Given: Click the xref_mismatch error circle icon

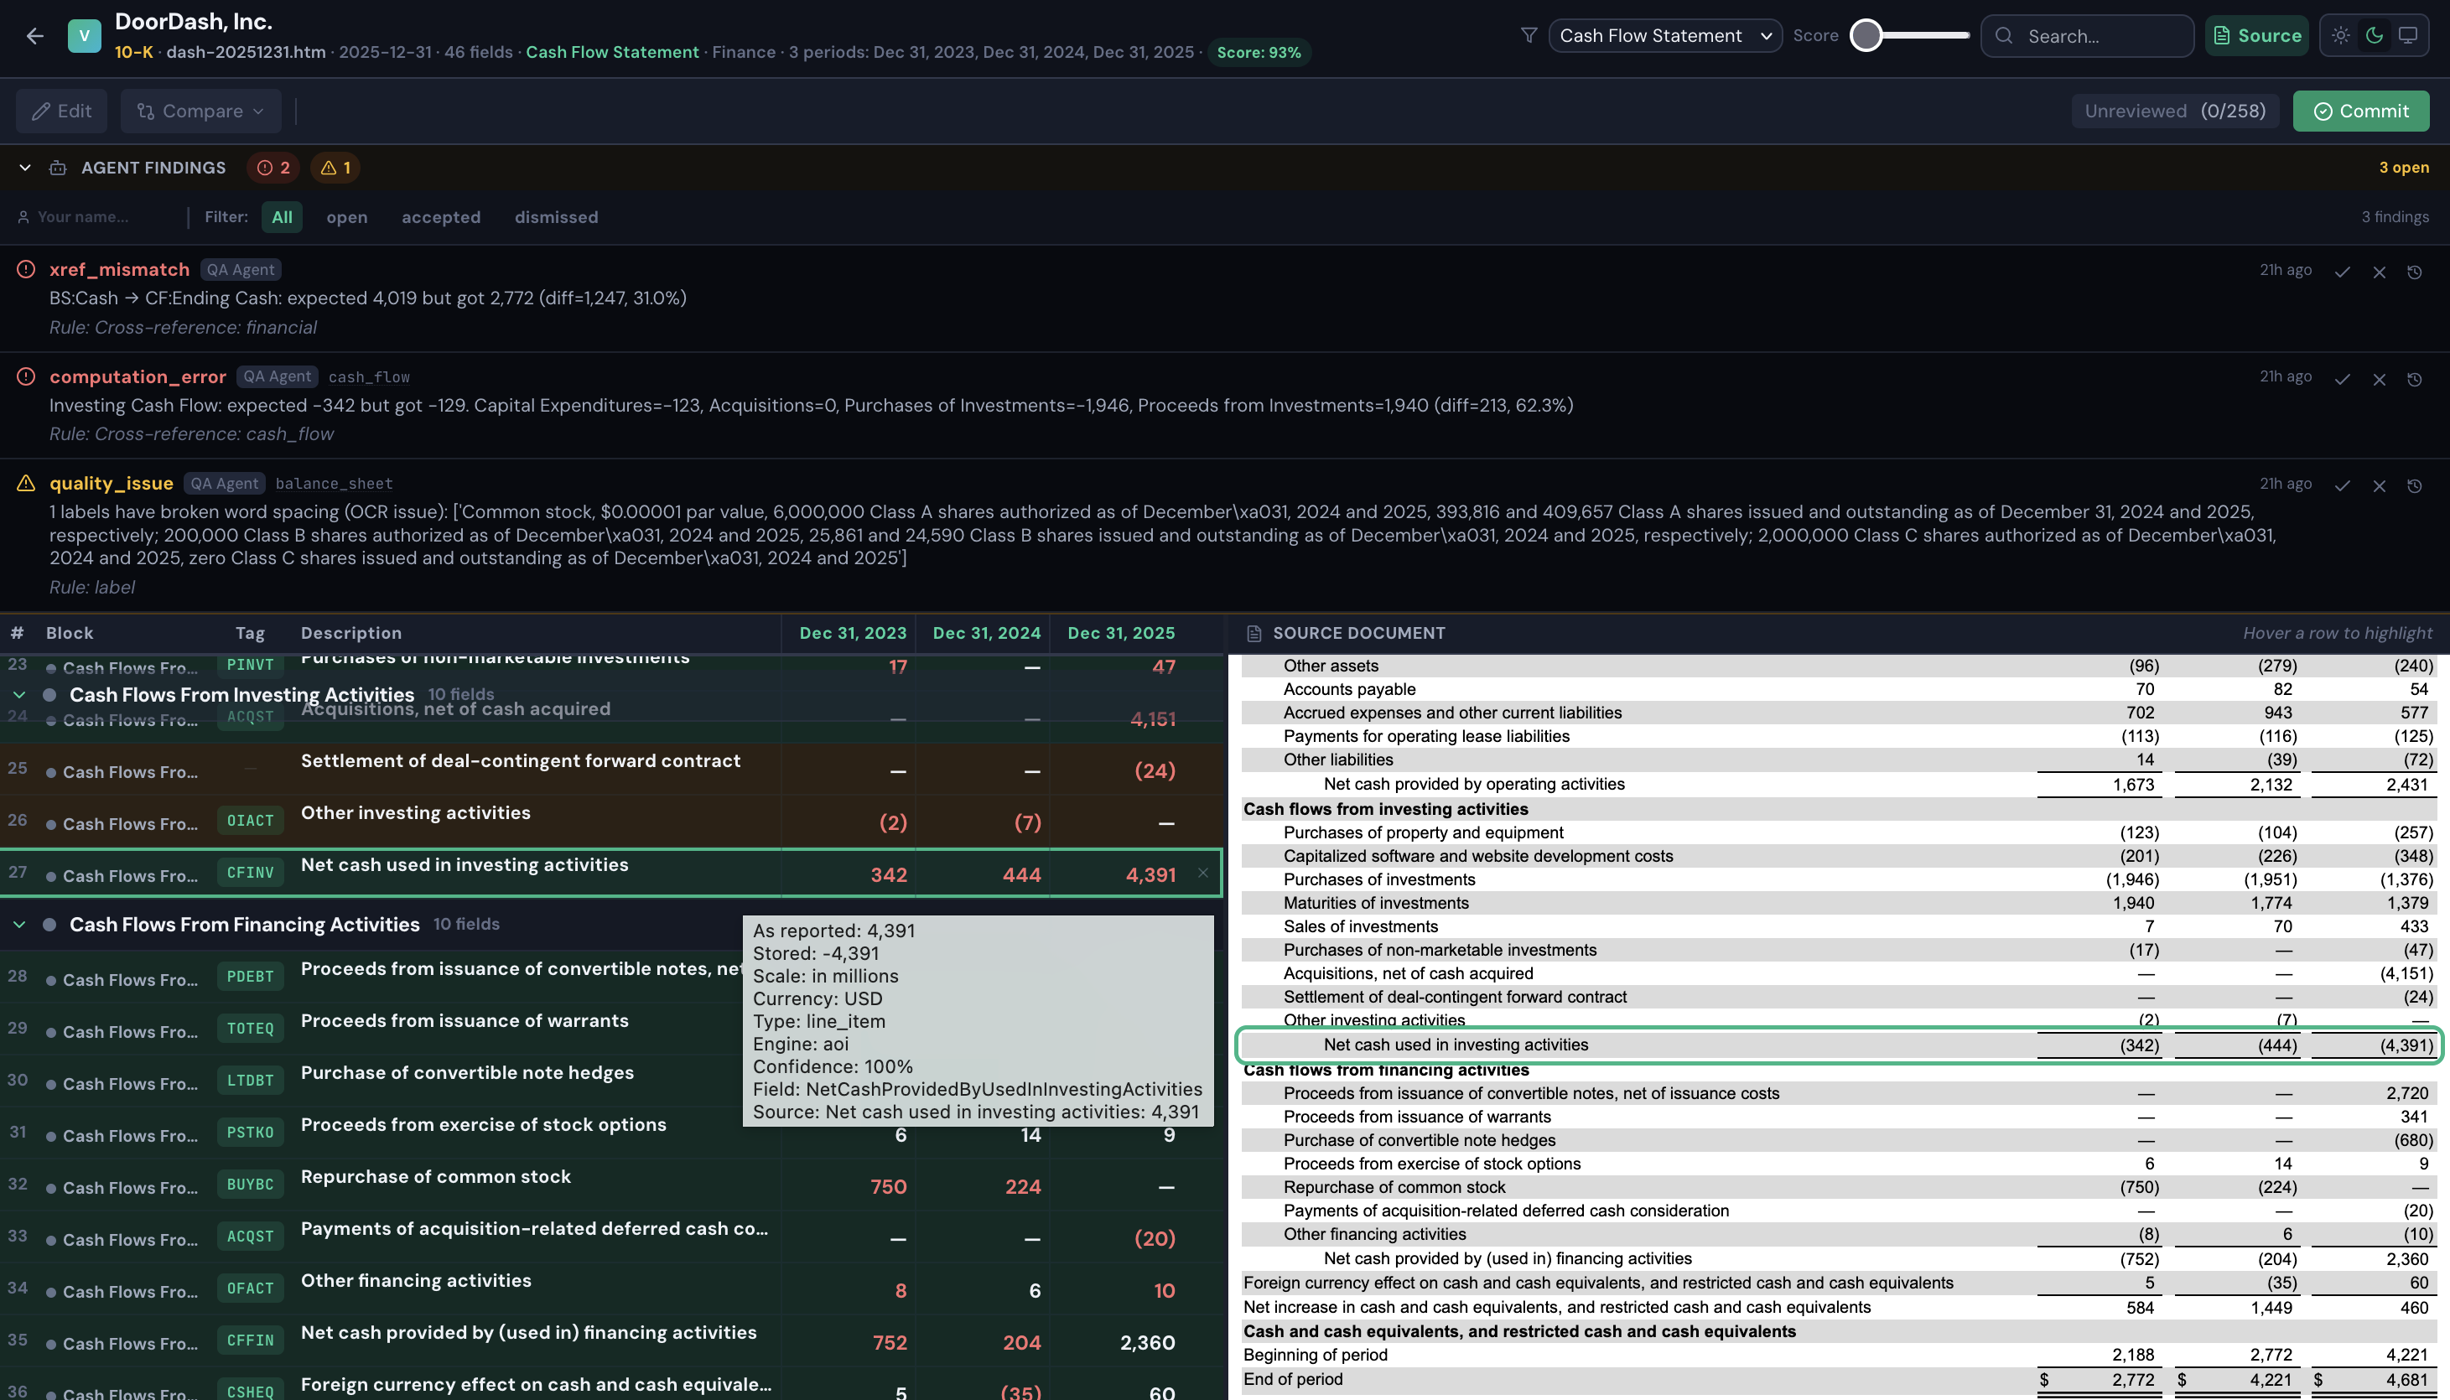Looking at the screenshot, I should pyautogui.click(x=26, y=269).
